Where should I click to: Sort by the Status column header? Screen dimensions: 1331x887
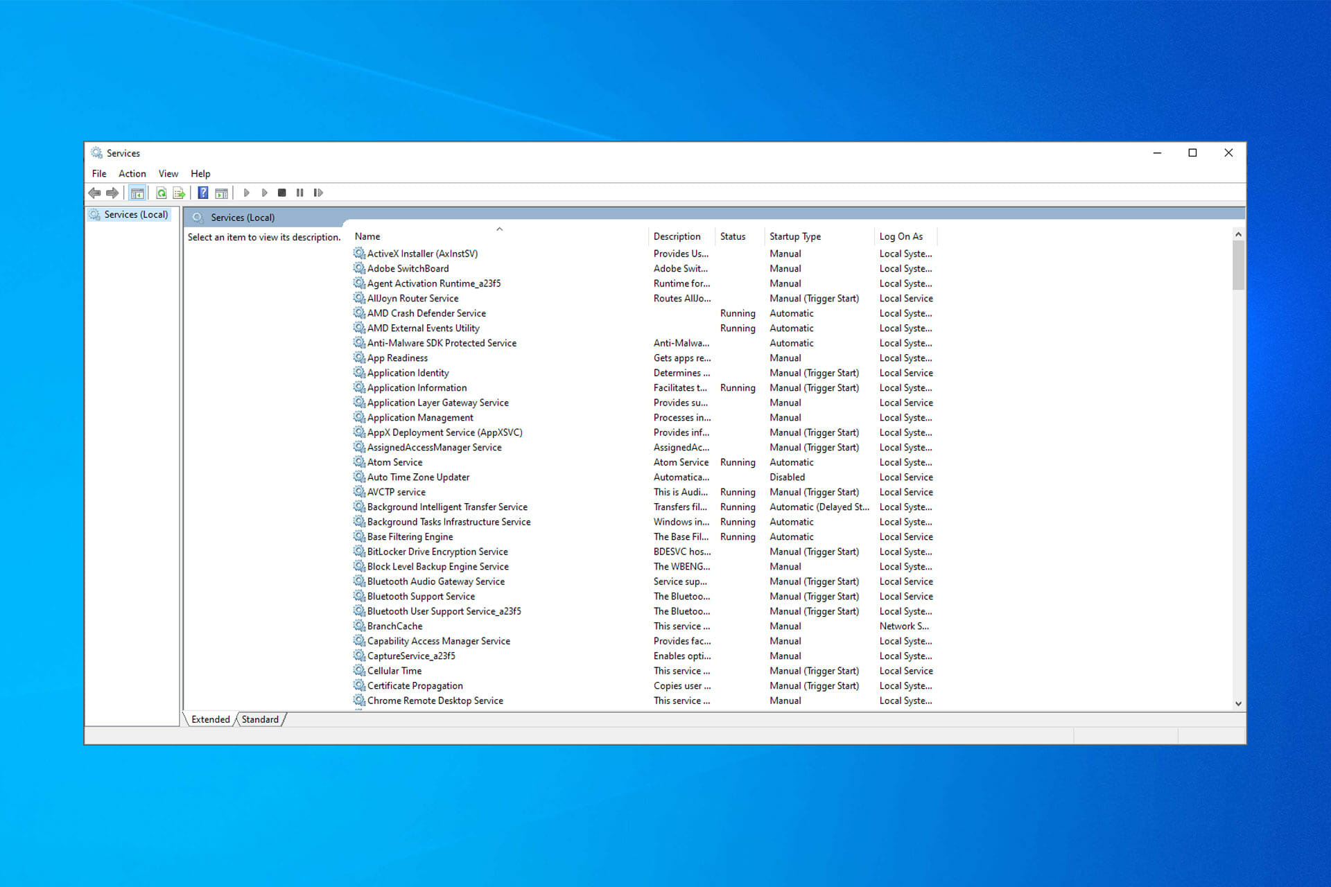pyautogui.click(x=740, y=236)
